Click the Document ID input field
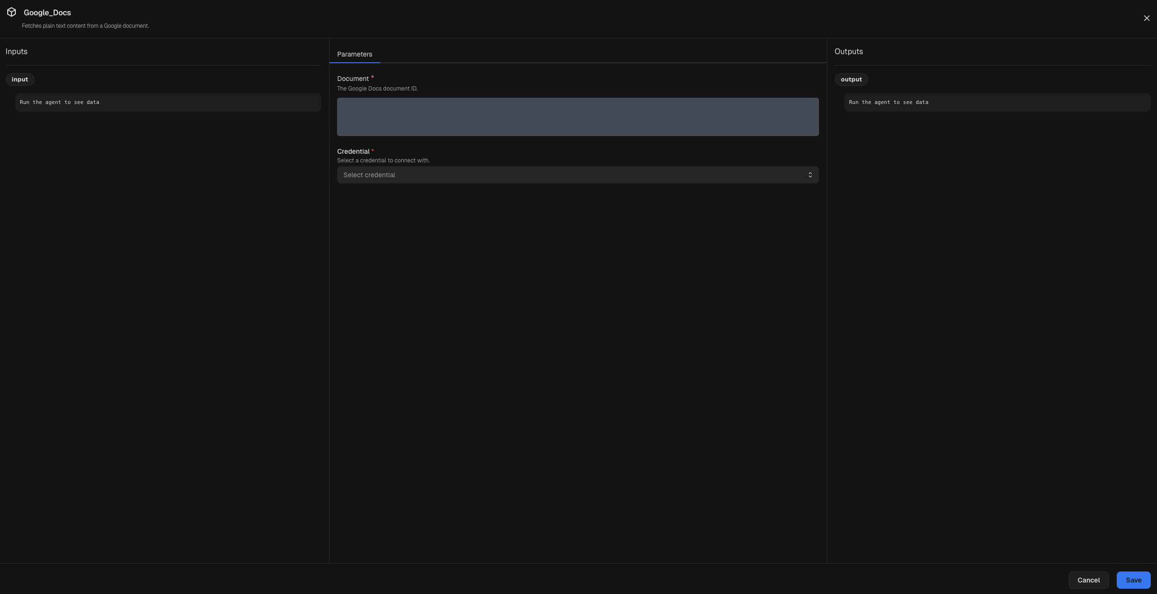The image size is (1157, 594). [577, 116]
